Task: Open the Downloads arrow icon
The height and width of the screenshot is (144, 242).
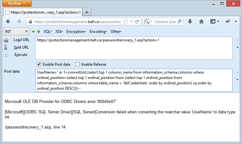Action: click(190, 21)
